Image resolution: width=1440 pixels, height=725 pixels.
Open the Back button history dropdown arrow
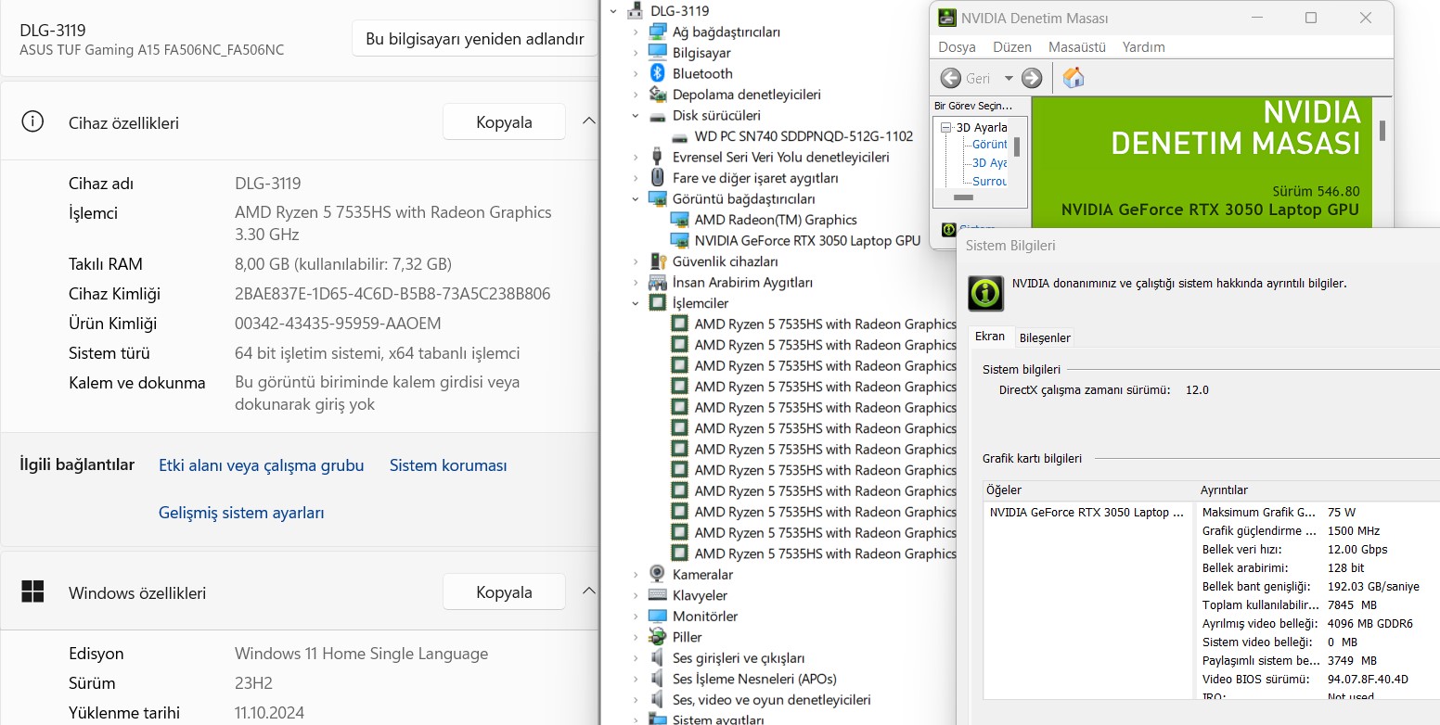pos(1009,79)
